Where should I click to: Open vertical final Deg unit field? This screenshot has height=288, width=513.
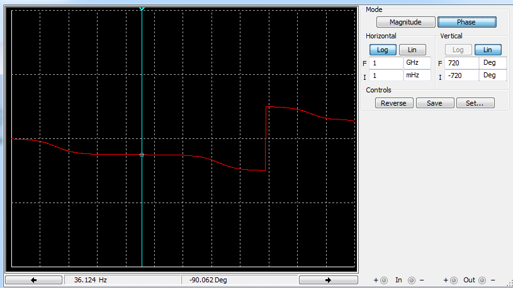point(493,63)
